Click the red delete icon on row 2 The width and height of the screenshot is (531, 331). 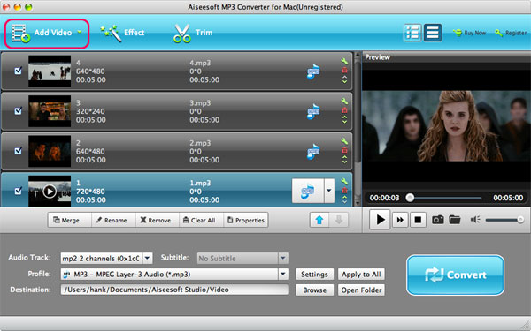point(344,150)
